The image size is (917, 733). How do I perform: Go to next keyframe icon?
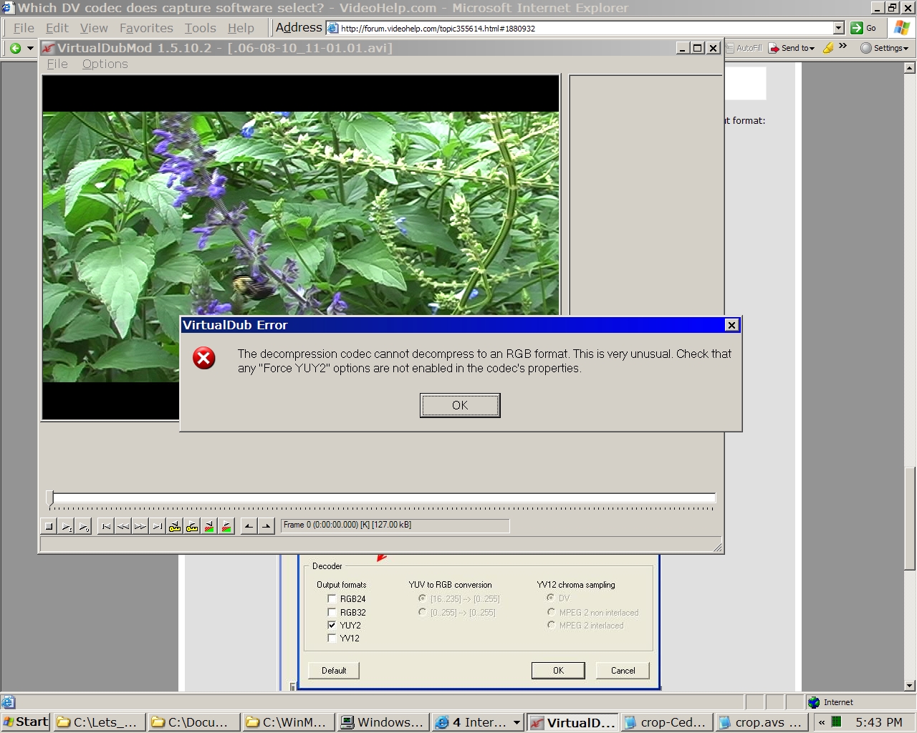(192, 526)
